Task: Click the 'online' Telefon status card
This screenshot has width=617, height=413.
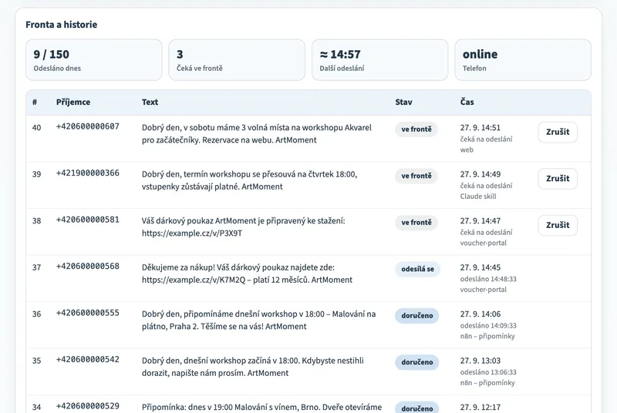Action: tap(523, 60)
